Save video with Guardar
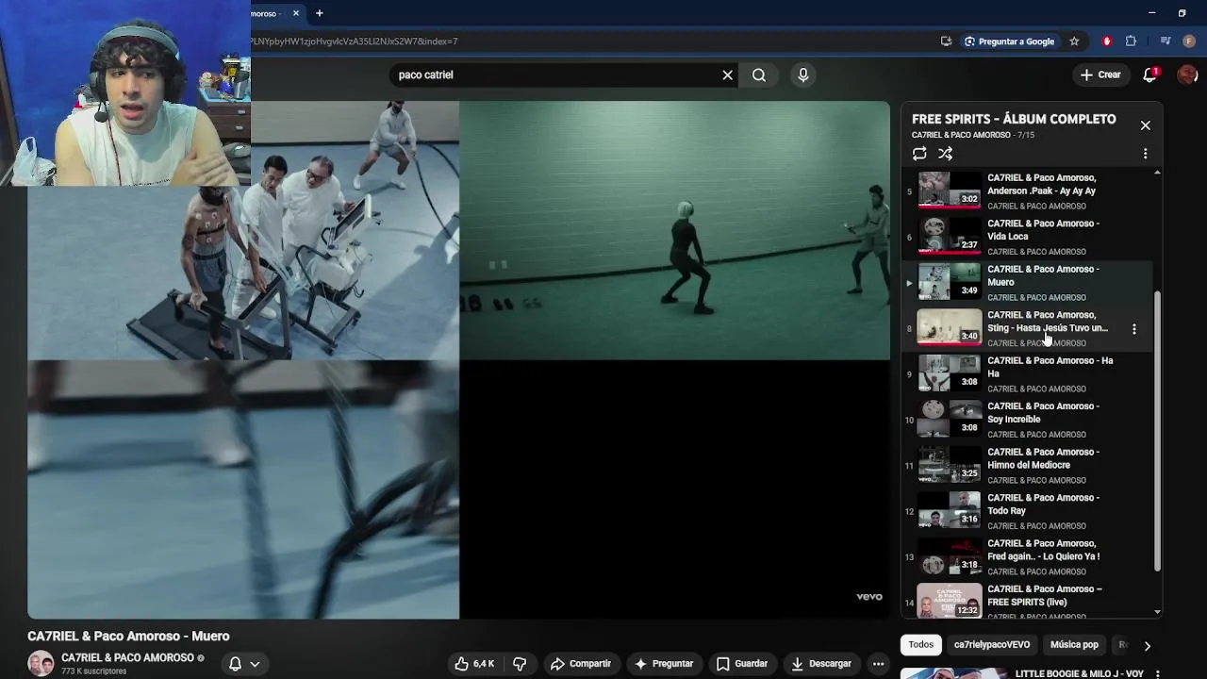 742,664
